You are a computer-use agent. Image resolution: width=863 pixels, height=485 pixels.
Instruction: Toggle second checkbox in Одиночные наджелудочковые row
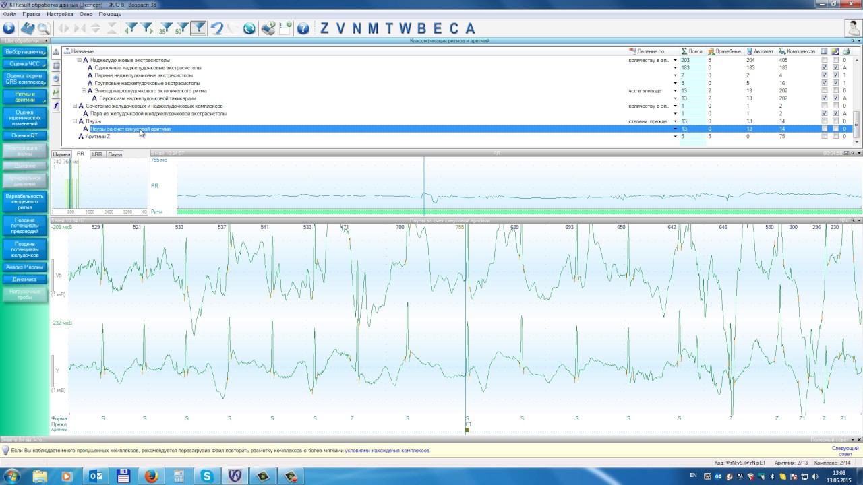835,67
